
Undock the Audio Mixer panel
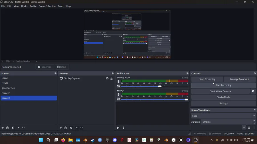(188, 73)
